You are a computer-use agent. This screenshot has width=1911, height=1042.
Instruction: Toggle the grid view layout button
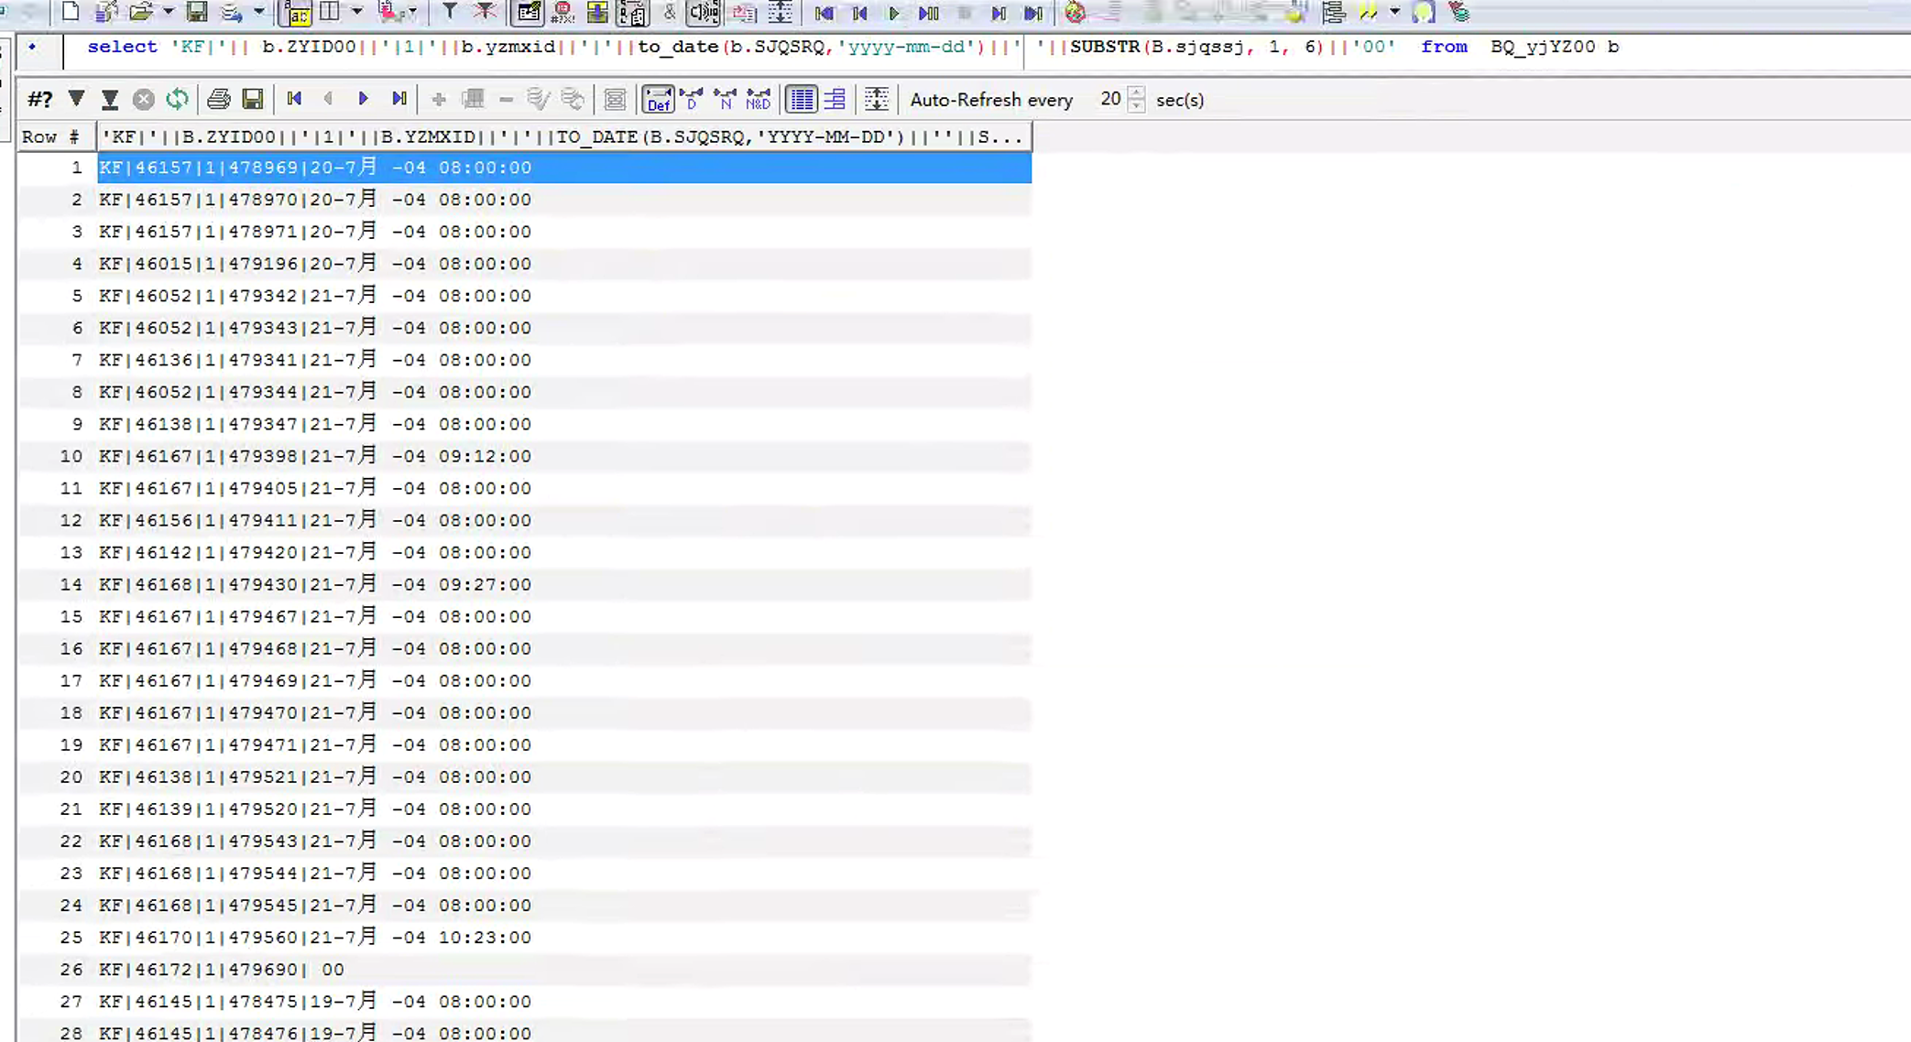[x=802, y=99]
